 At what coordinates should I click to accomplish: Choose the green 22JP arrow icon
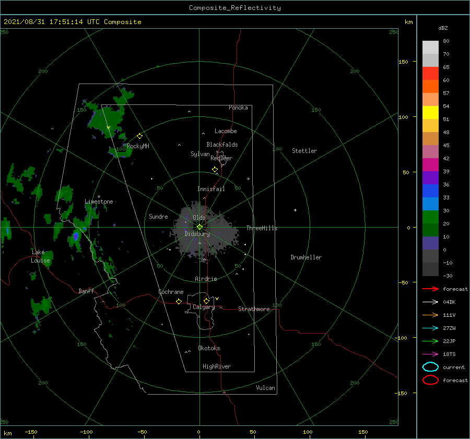(x=430, y=341)
